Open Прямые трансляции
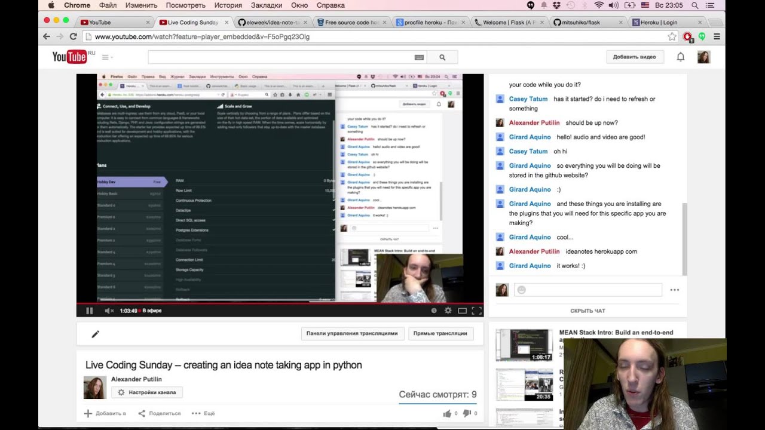765x430 pixels. coord(440,333)
